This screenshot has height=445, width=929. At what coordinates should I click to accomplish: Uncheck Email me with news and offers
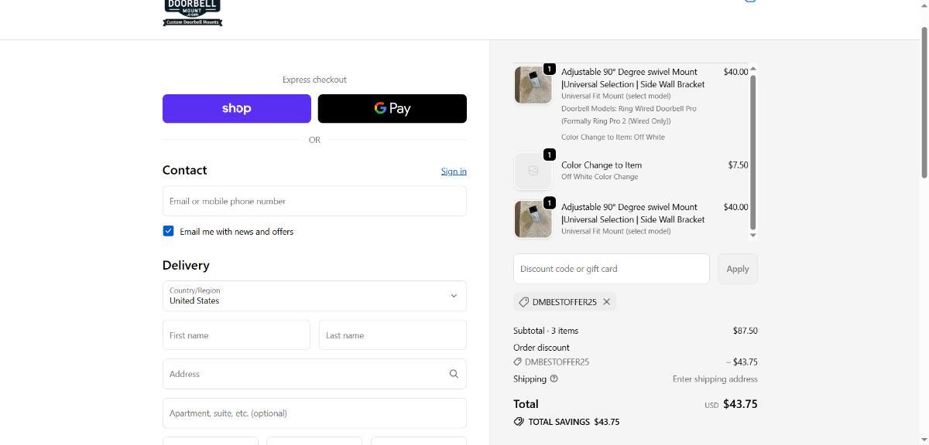click(x=168, y=231)
